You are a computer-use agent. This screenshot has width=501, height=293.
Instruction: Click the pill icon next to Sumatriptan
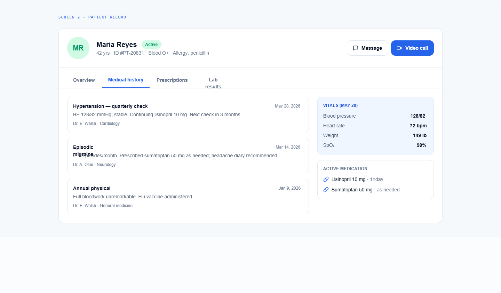pyautogui.click(x=326, y=190)
